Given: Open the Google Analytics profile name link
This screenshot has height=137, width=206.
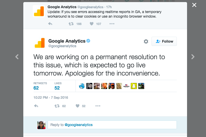Looking at the screenshot, I should pos(67,41).
